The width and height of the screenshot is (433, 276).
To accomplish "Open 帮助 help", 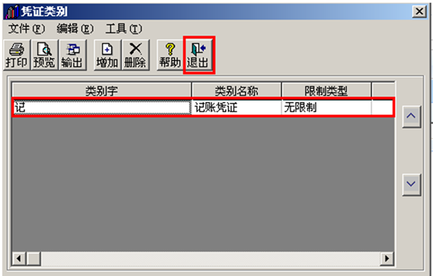I will click(x=170, y=55).
